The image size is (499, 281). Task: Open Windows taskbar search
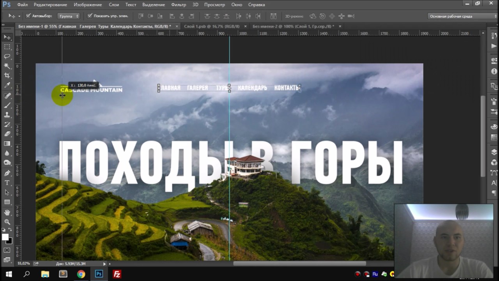pos(27,274)
